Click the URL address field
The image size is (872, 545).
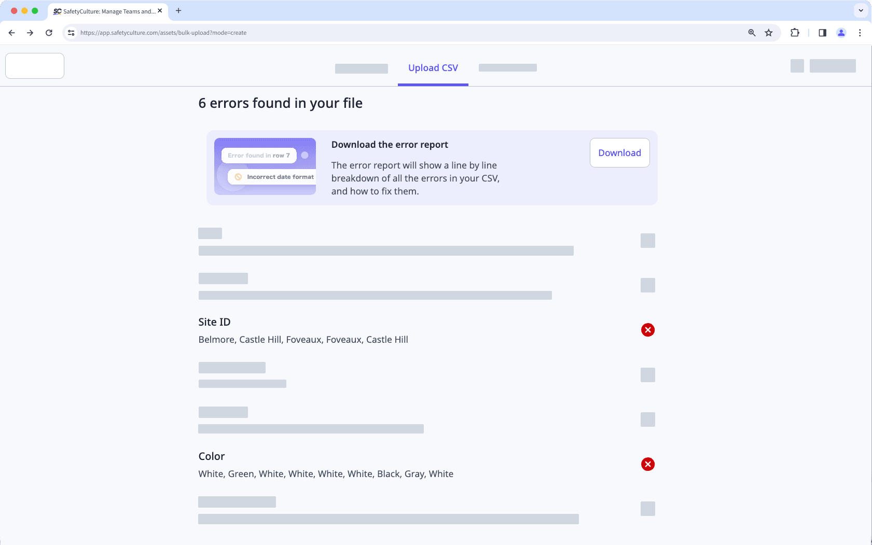coord(363,33)
